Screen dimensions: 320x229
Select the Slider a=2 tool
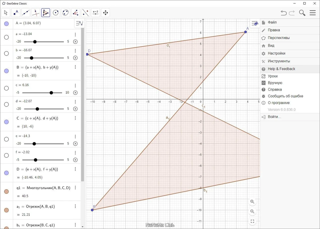click(95, 13)
